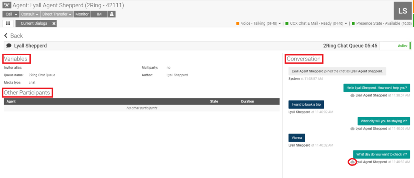Click the green Presence State indicator square

(353, 23)
